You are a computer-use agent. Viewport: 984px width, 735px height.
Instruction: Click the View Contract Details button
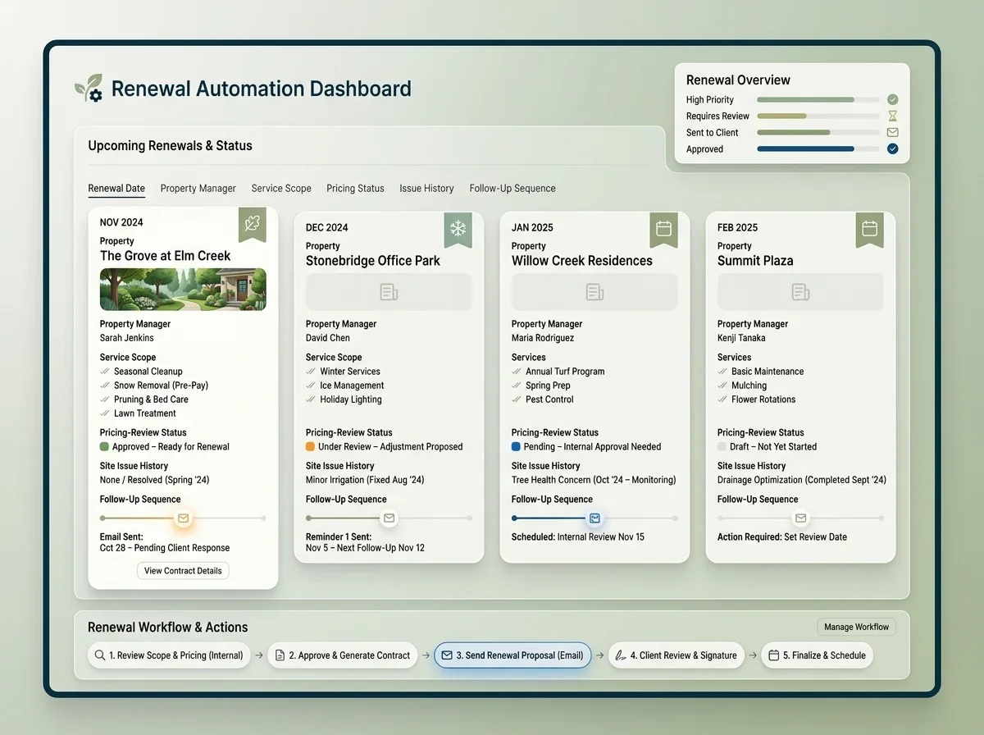183,571
